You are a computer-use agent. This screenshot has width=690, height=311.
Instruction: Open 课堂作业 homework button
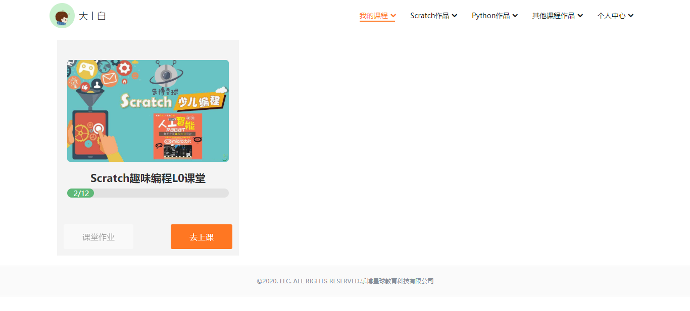pos(98,237)
